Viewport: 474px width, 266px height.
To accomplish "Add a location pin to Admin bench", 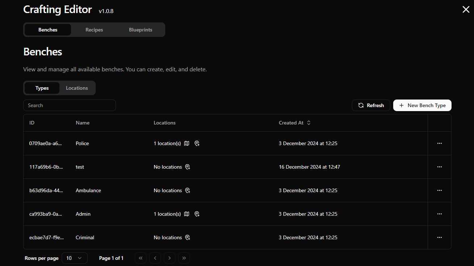I will (197, 214).
